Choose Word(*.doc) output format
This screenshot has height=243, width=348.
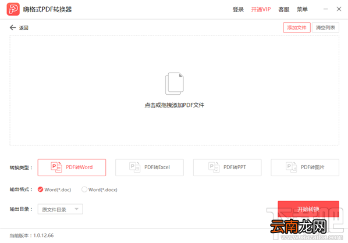tap(54, 190)
